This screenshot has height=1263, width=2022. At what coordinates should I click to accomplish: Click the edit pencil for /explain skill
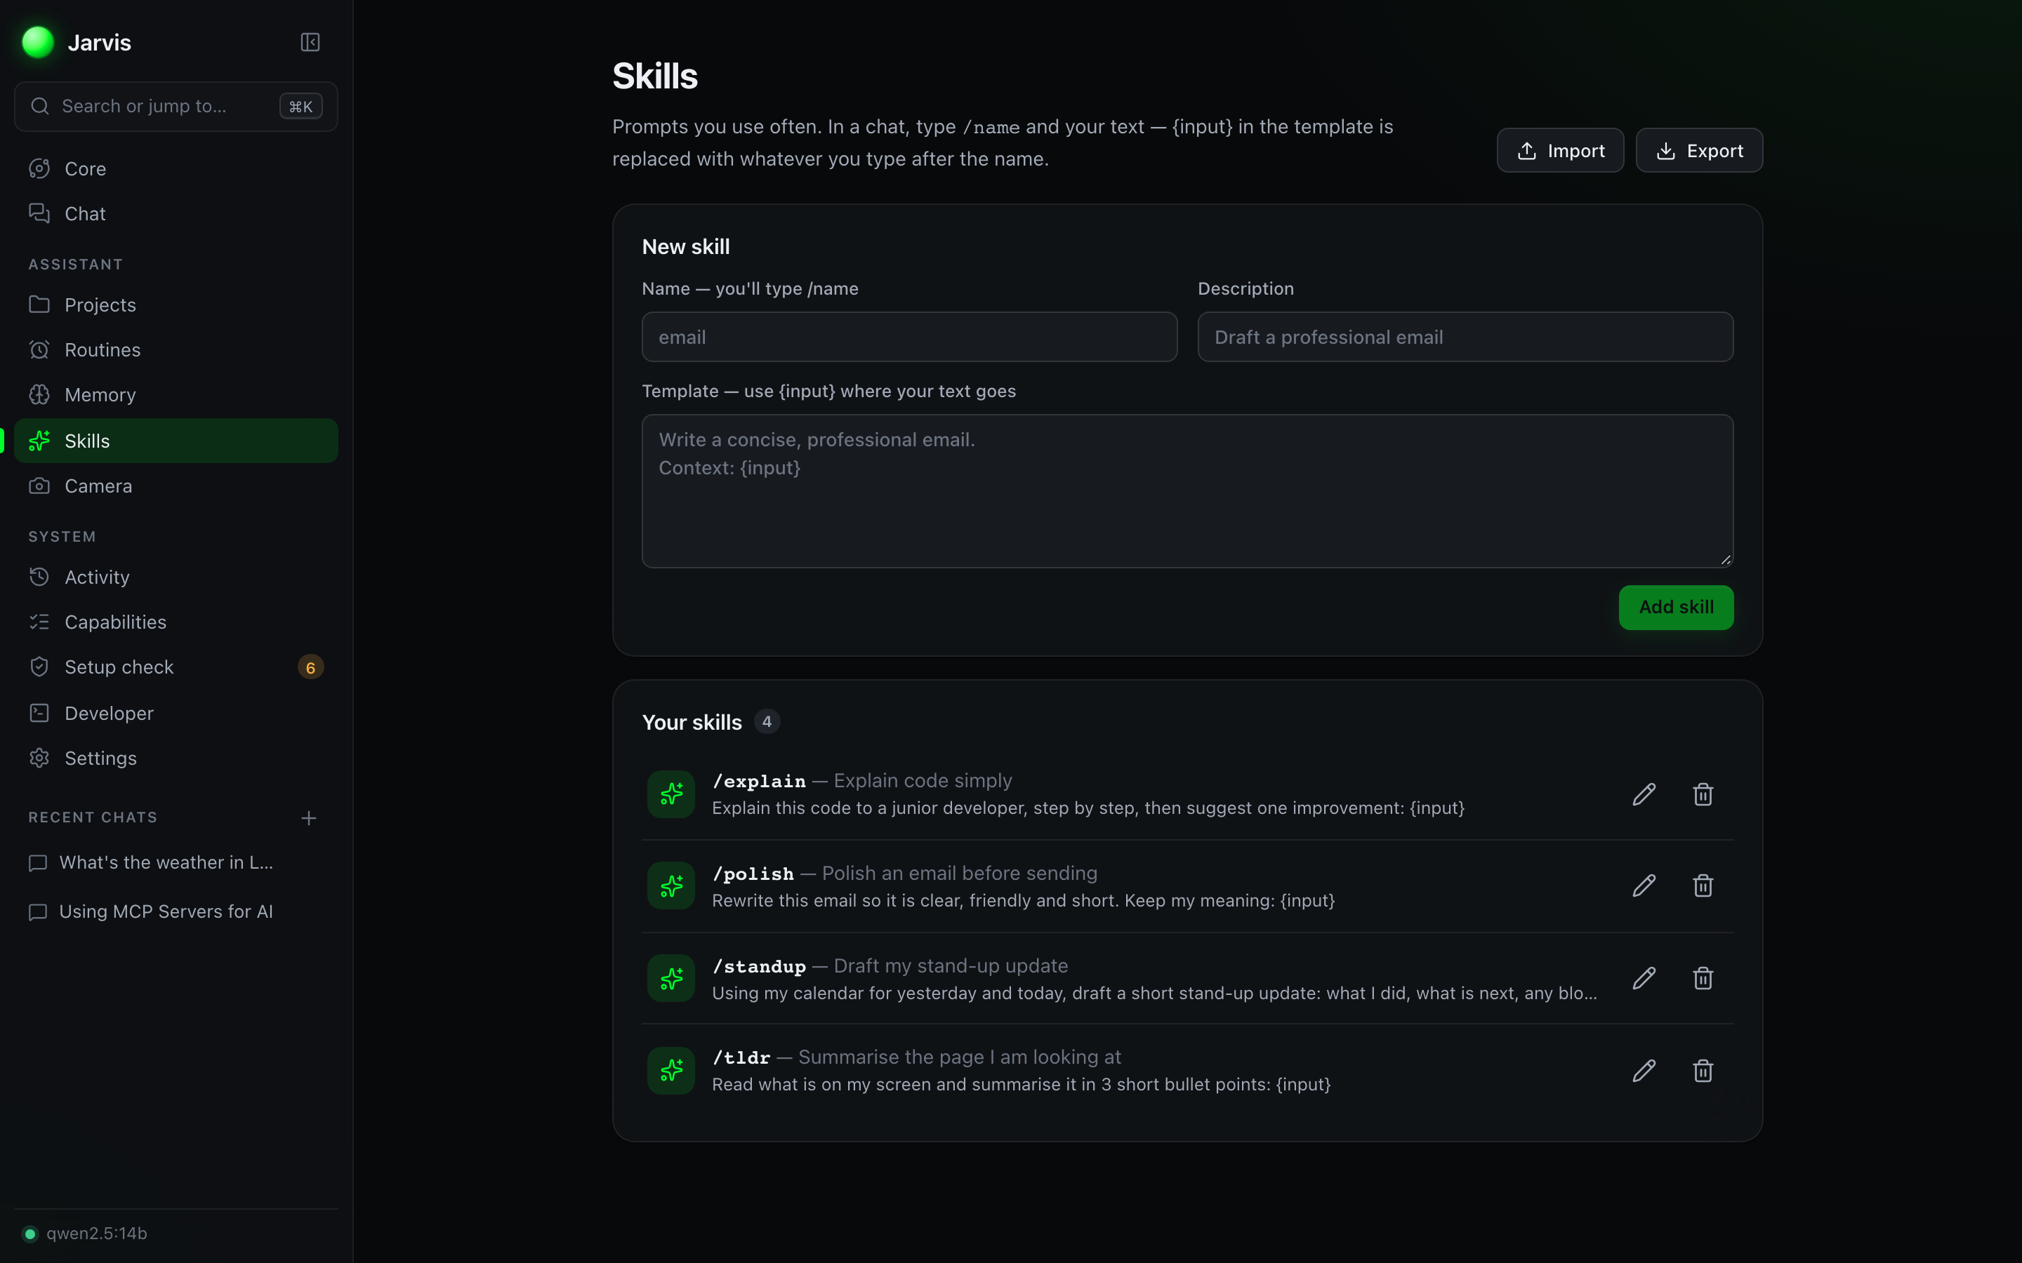pos(1644,794)
